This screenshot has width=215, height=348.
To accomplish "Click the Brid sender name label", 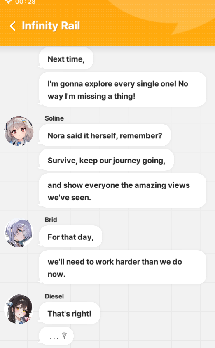I will (51, 220).
